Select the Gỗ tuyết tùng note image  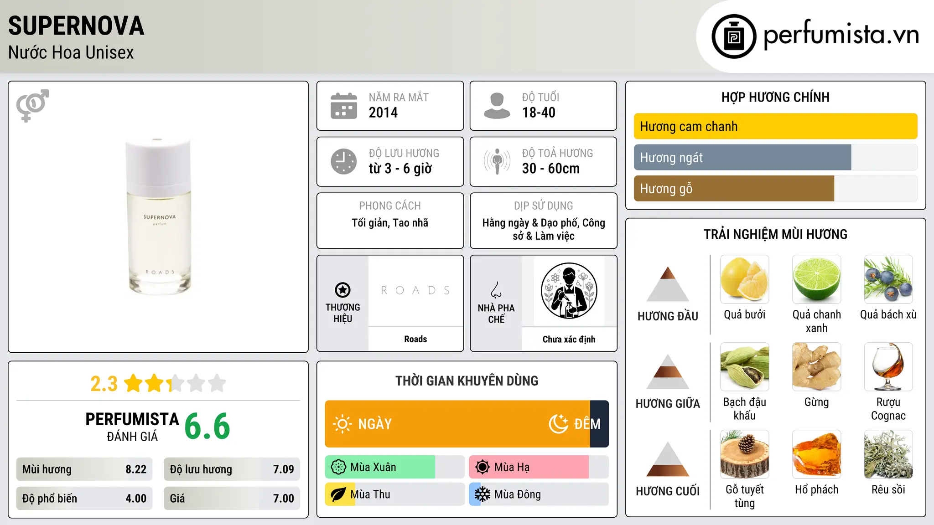[745, 454]
